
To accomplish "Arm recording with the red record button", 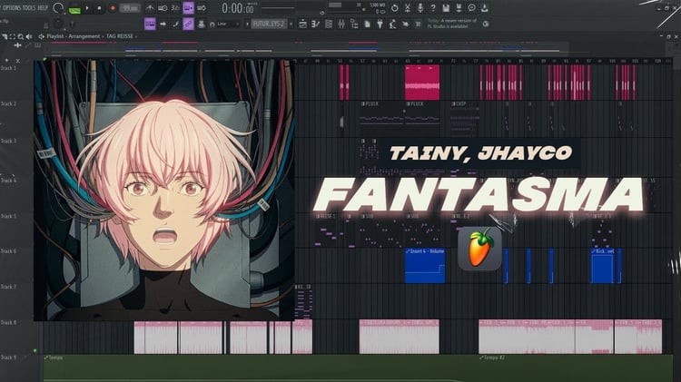I will coord(113,8).
